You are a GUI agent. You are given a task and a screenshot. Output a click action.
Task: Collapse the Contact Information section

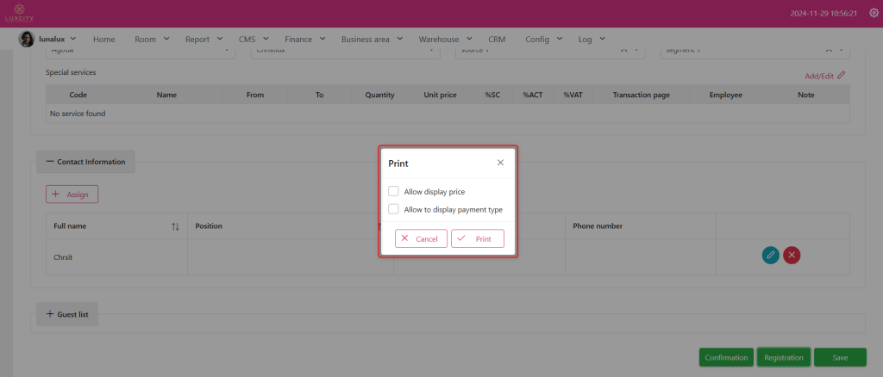pos(85,162)
